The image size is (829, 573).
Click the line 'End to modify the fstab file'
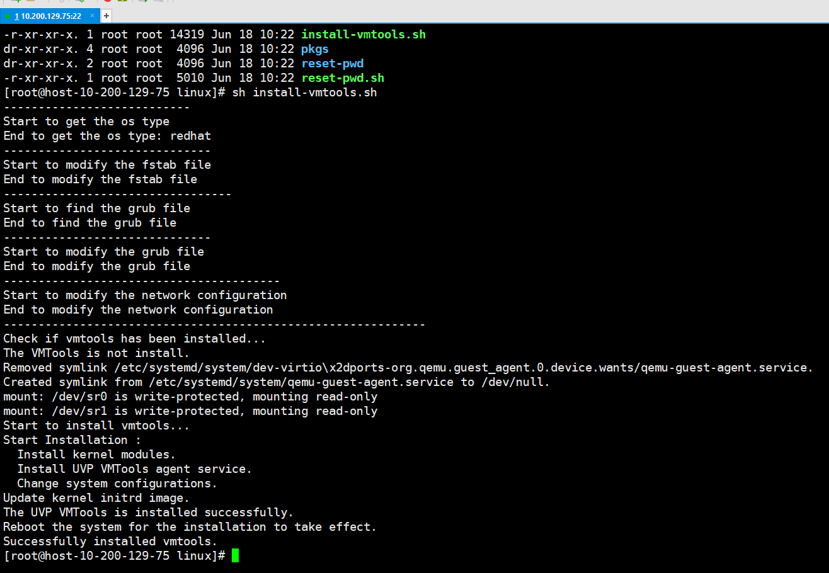click(x=100, y=179)
